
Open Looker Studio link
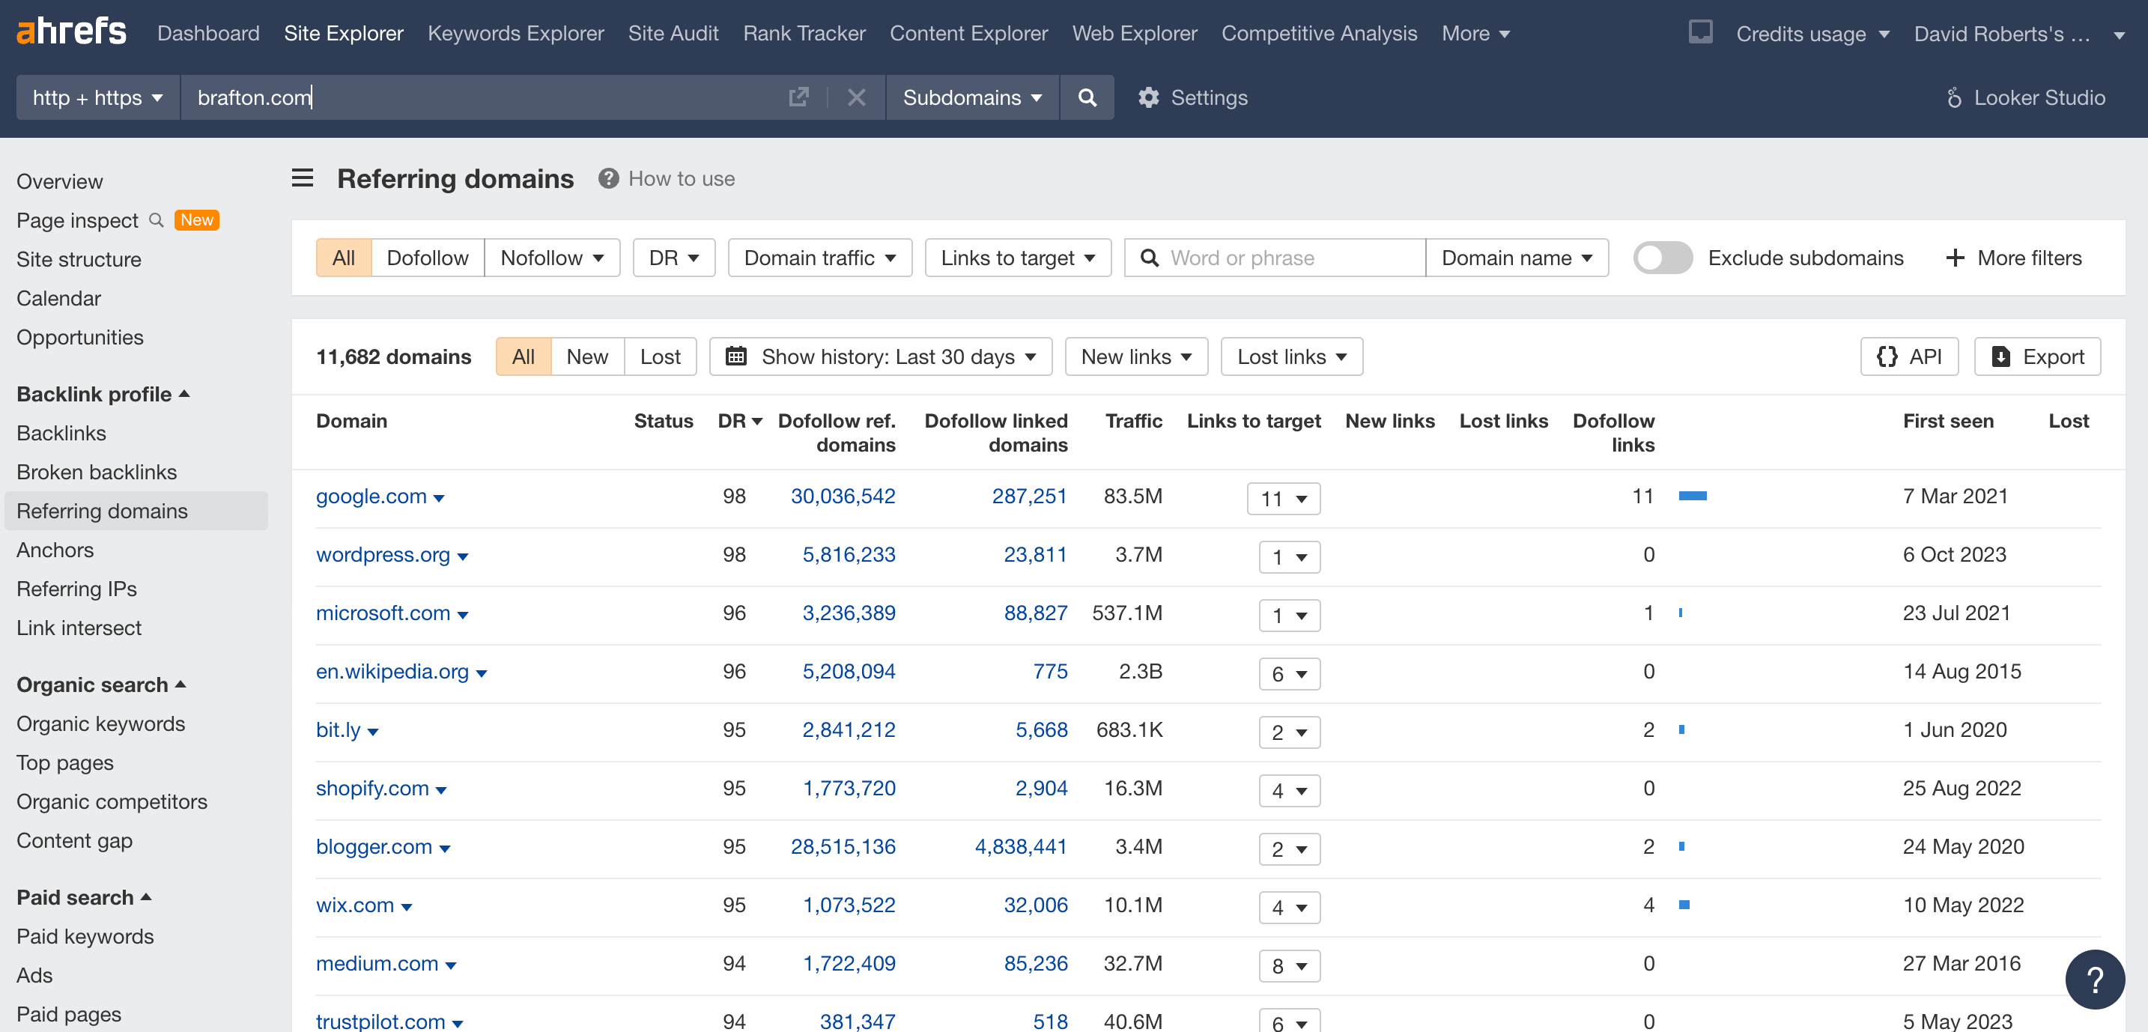tap(2026, 97)
